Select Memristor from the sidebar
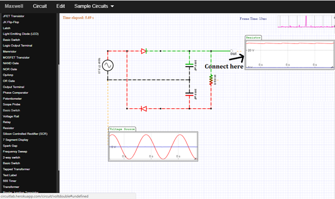The width and height of the screenshot is (335, 199). (10, 51)
